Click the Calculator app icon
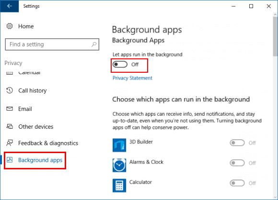 coord(119,186)
